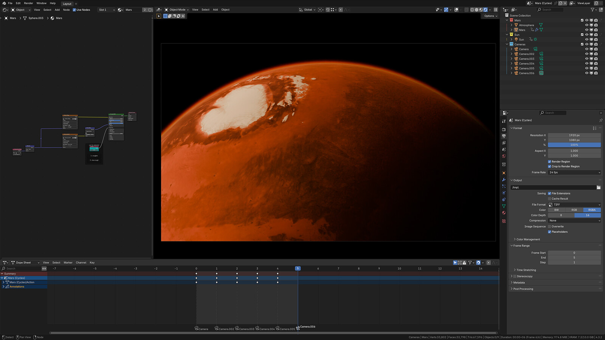Click Format panel presets list icon

click(595, 128)
